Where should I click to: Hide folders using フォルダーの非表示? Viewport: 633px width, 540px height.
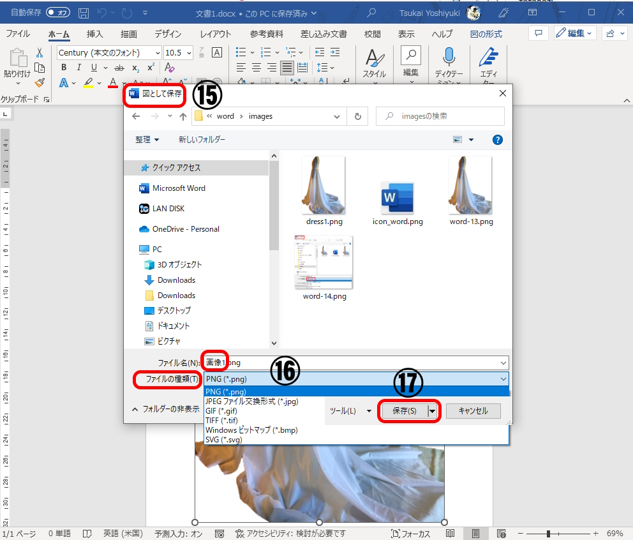[165, 409]
